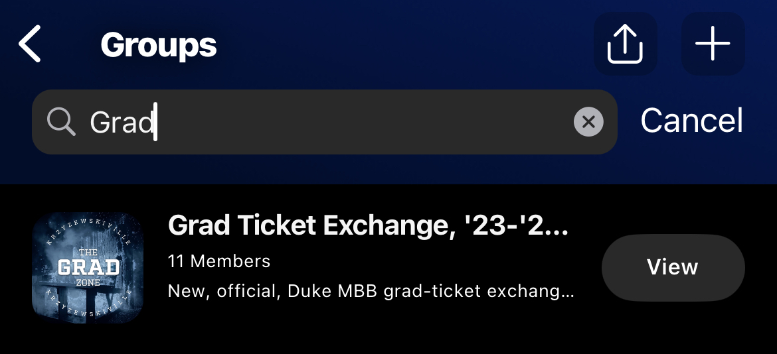The height and width of the screenshot is (354, 777).
Task: Clear the search text with X icon
Action: coord(588,122)
